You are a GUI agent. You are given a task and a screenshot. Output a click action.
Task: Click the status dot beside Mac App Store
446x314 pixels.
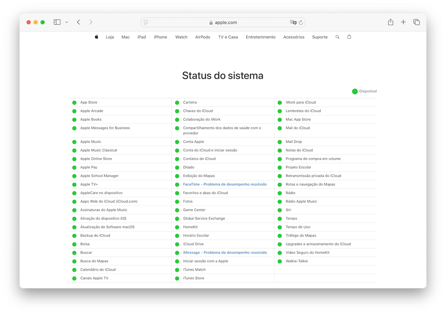pyautogui.click(x=279, y=119)
